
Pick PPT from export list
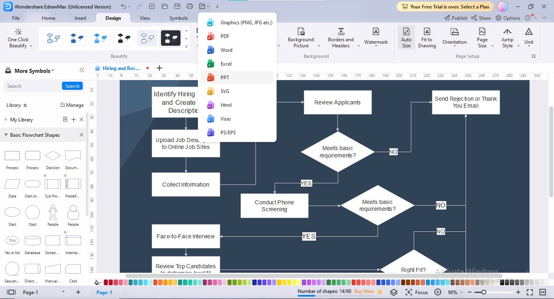pyautogui.click(x=237, y=78)
